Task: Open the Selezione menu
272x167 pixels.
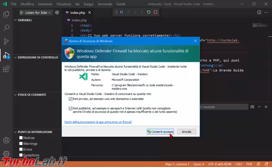Action: pos(45,4)
